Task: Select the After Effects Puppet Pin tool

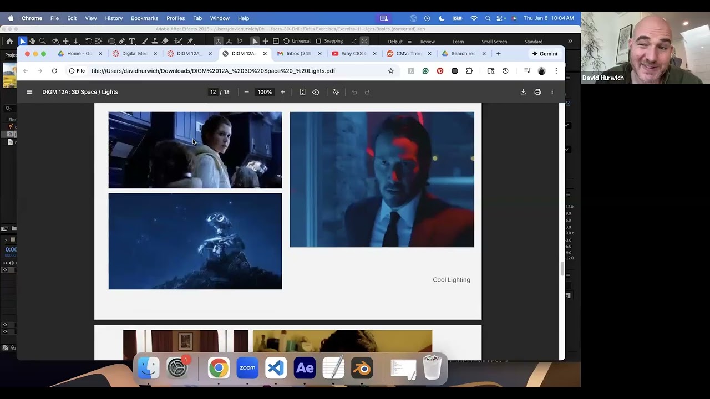Action: (190, 41)
